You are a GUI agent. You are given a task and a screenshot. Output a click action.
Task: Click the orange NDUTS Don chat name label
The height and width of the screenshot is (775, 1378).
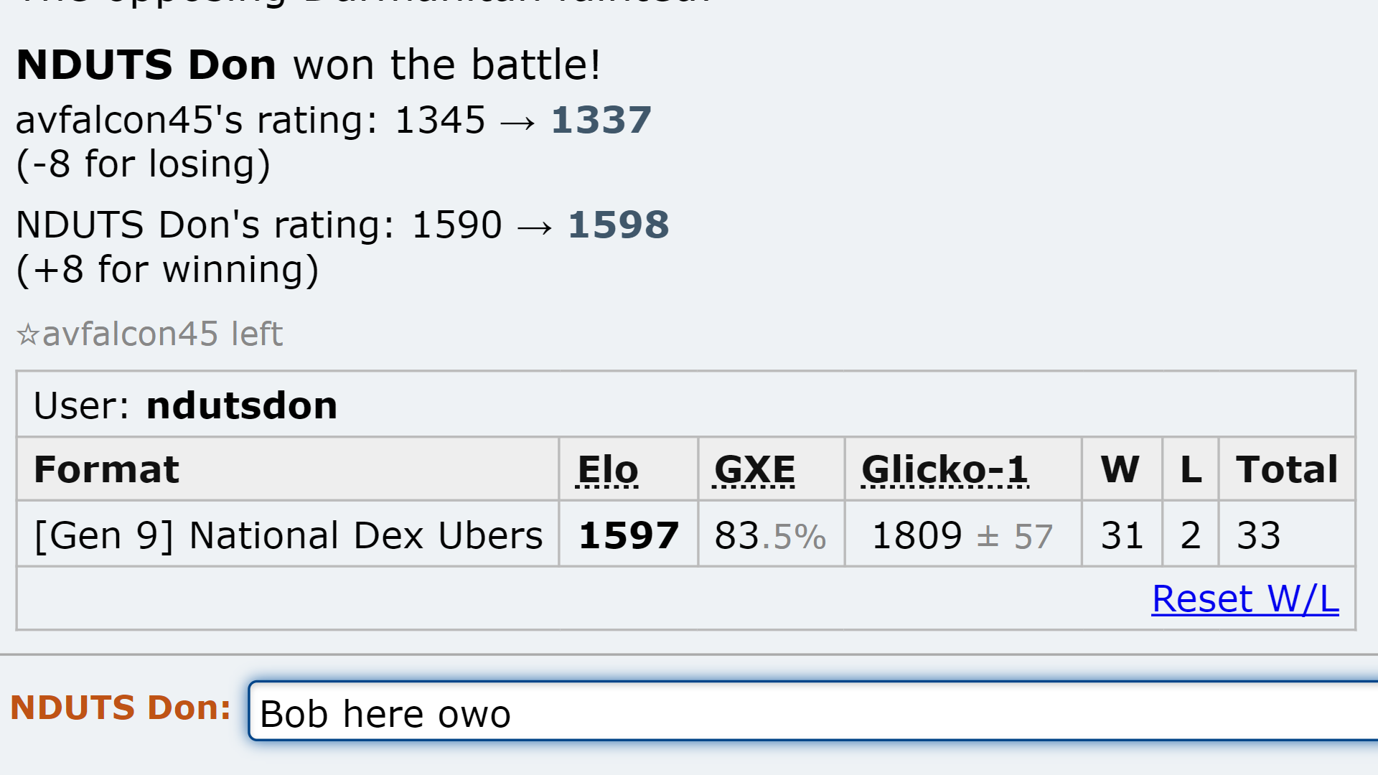(x=121, y=708)
